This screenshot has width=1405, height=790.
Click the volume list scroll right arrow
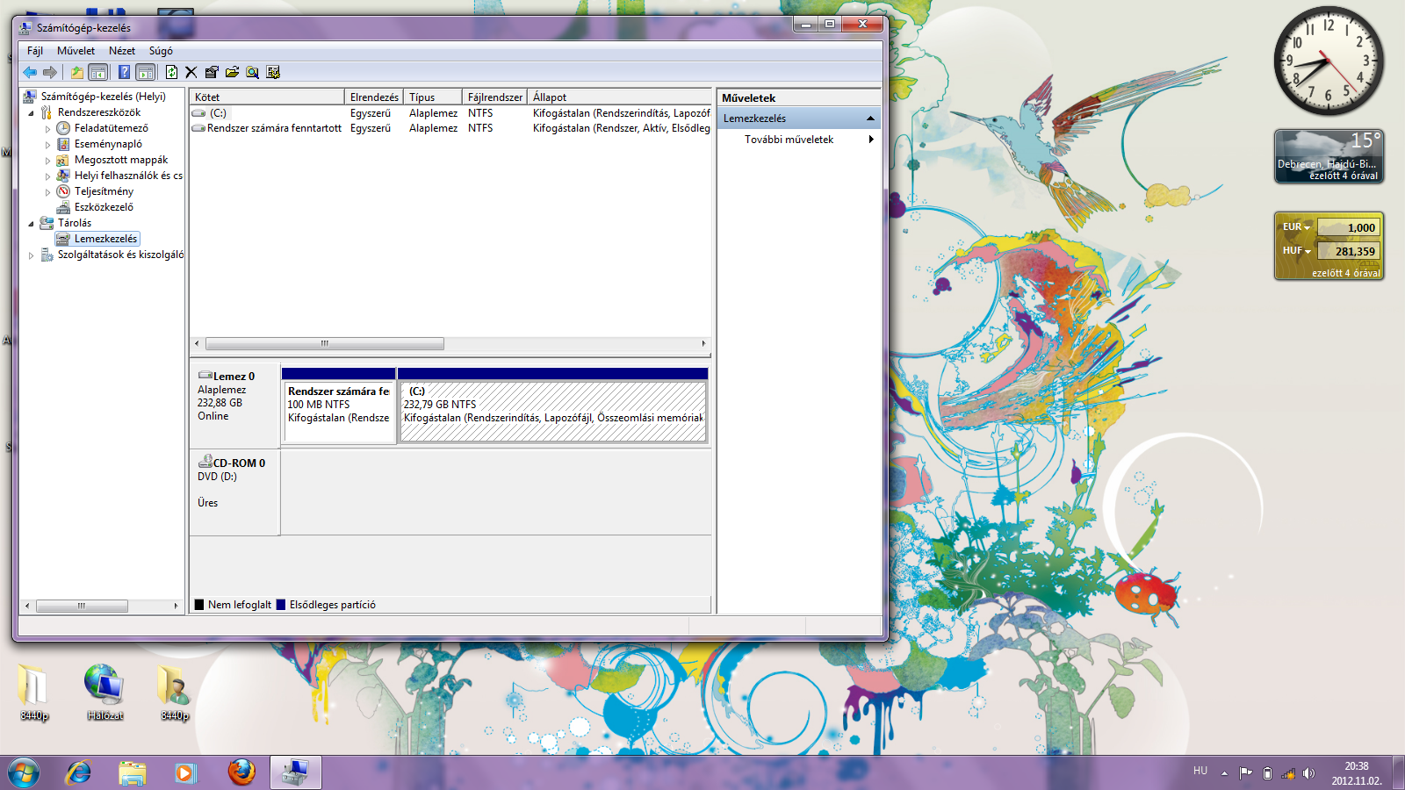click(x=703, y=343)
